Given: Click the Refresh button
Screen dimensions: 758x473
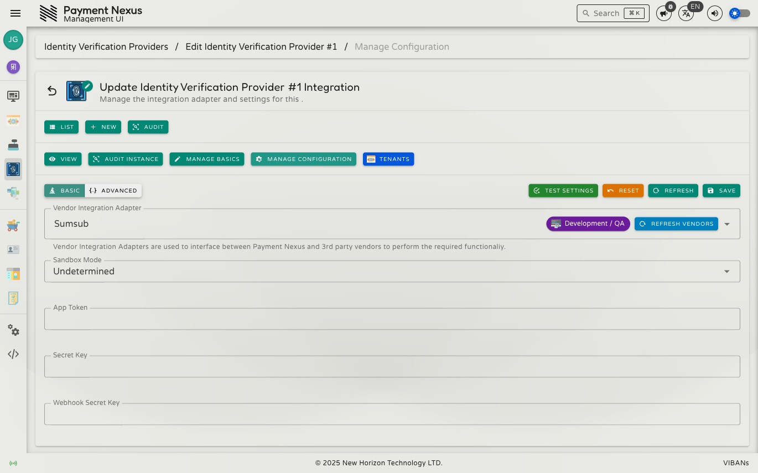Looking at the screenshot, I should tap(673, 190).
